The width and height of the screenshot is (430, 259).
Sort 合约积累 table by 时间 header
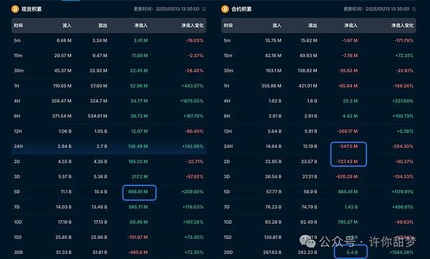(x=228, y=26)
